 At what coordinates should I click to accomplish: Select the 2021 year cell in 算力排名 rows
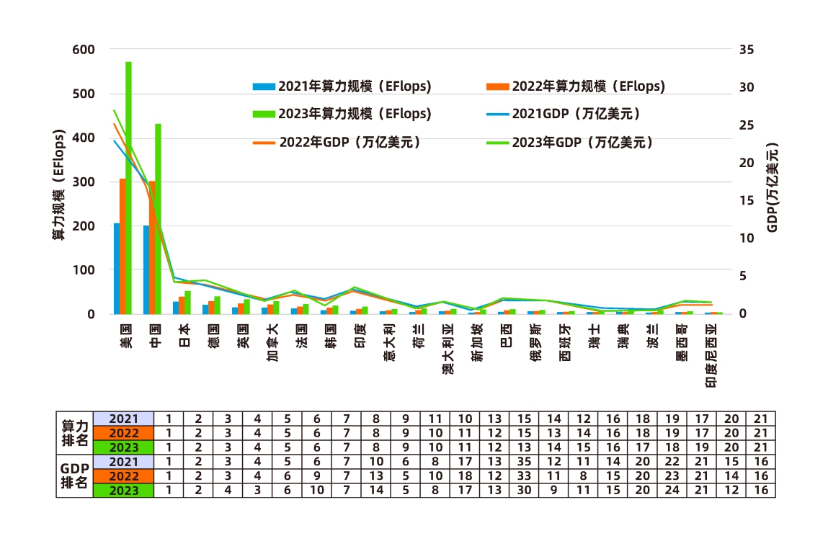coord(123,419)
